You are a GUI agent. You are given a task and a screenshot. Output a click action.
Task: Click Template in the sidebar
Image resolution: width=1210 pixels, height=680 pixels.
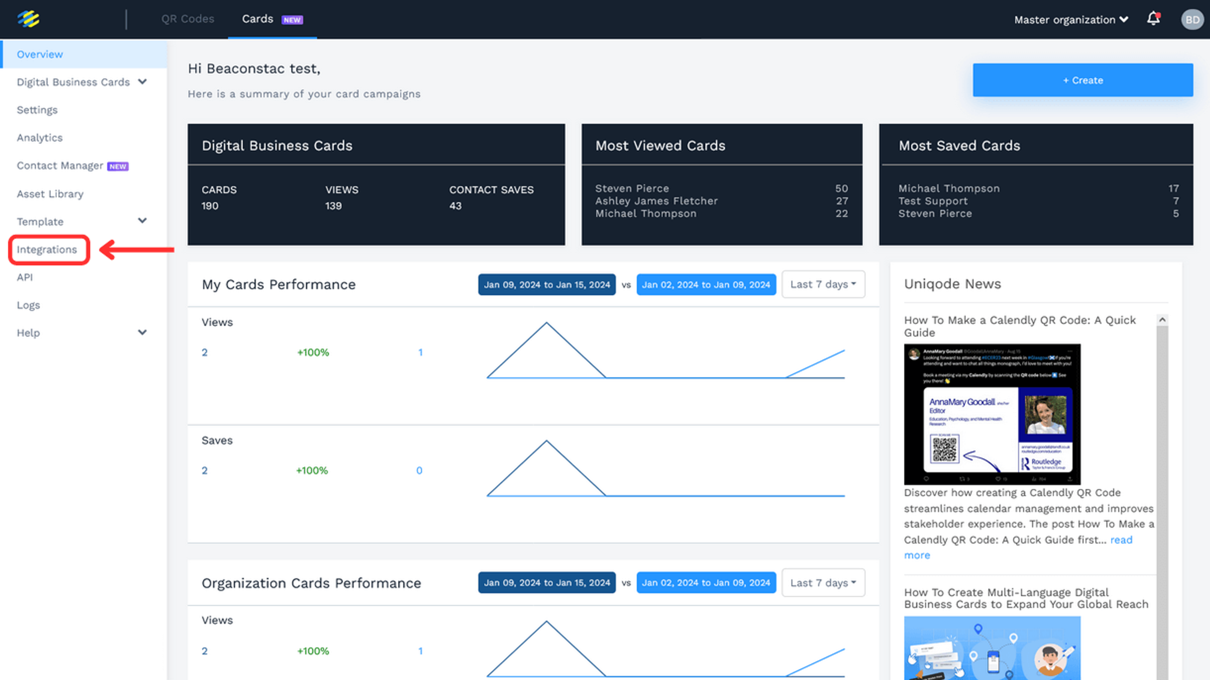click(x=40, y=221)
